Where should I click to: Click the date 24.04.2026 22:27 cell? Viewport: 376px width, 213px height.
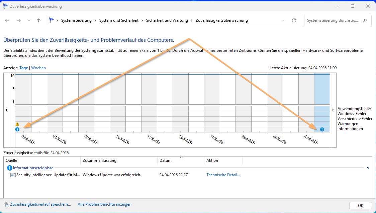pos(174,175)
